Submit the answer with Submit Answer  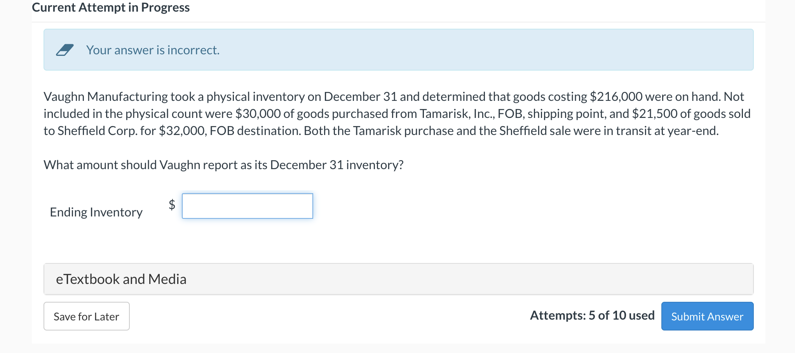[707, 316]
